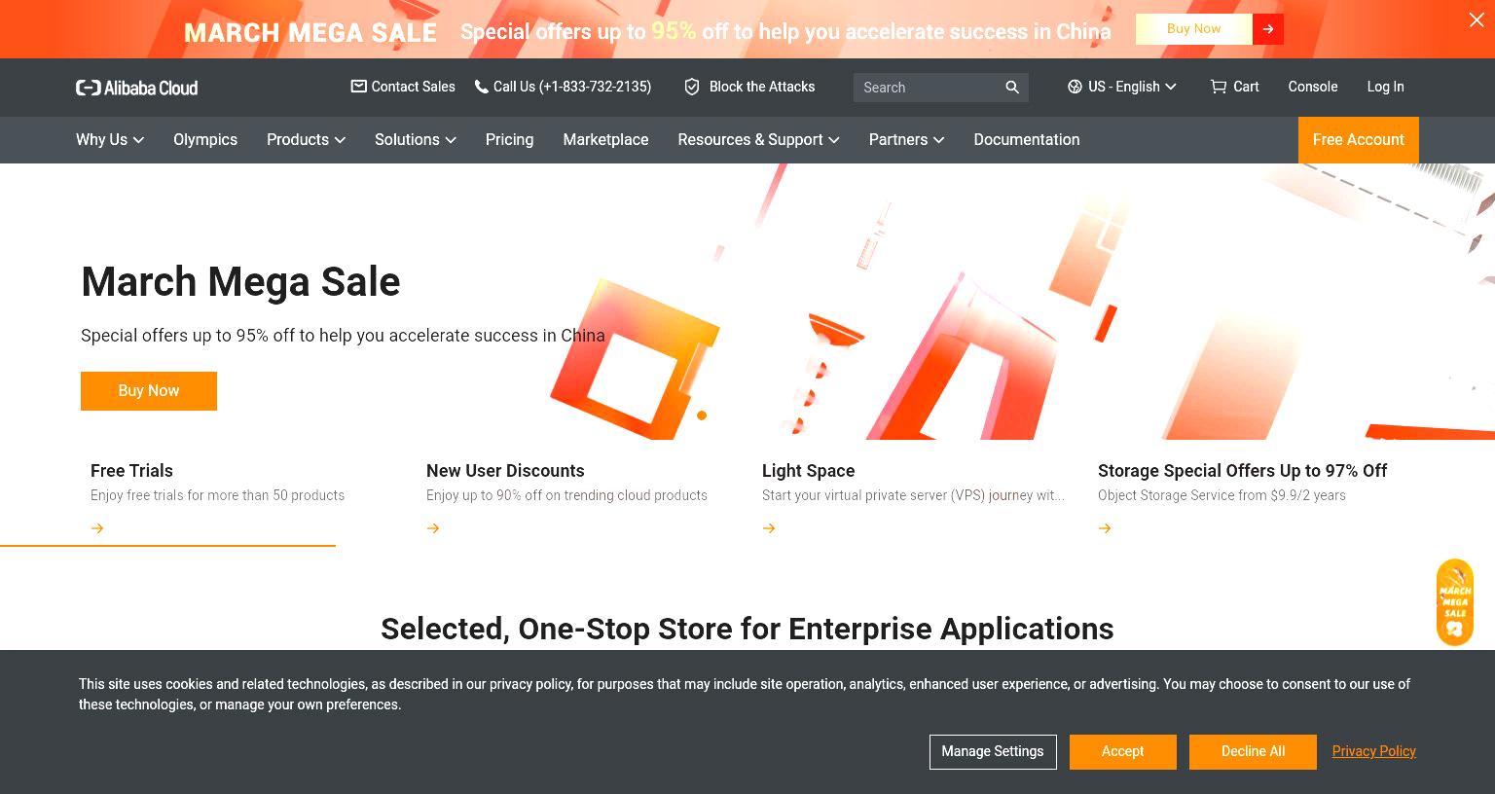This screenshot has height=794, width=1495.
Task: Click Manage Settings in cookie notice
Action: [x=993, y=752]
